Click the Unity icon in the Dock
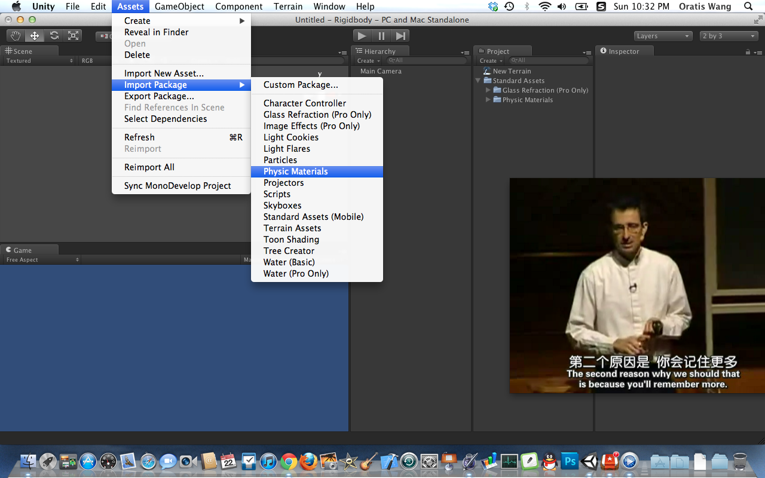Image resolution: width=765 pixels, height=478 pixels. tap(590, 461)
